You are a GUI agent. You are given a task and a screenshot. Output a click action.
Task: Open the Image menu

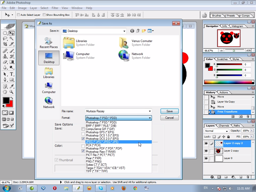[22, 8]
